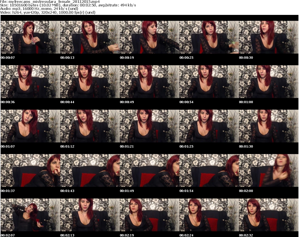The width and height of the screenshot is (299, 237).
Task: Select the 00:01:00 timestamp label
Action: (246, 102)
